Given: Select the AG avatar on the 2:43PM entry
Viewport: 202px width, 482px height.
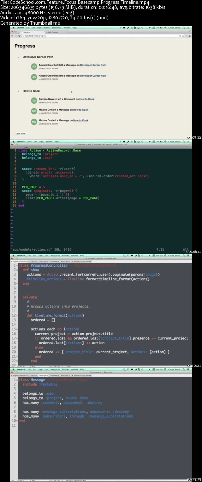Looking at the screenshot, I should point(34,66).
